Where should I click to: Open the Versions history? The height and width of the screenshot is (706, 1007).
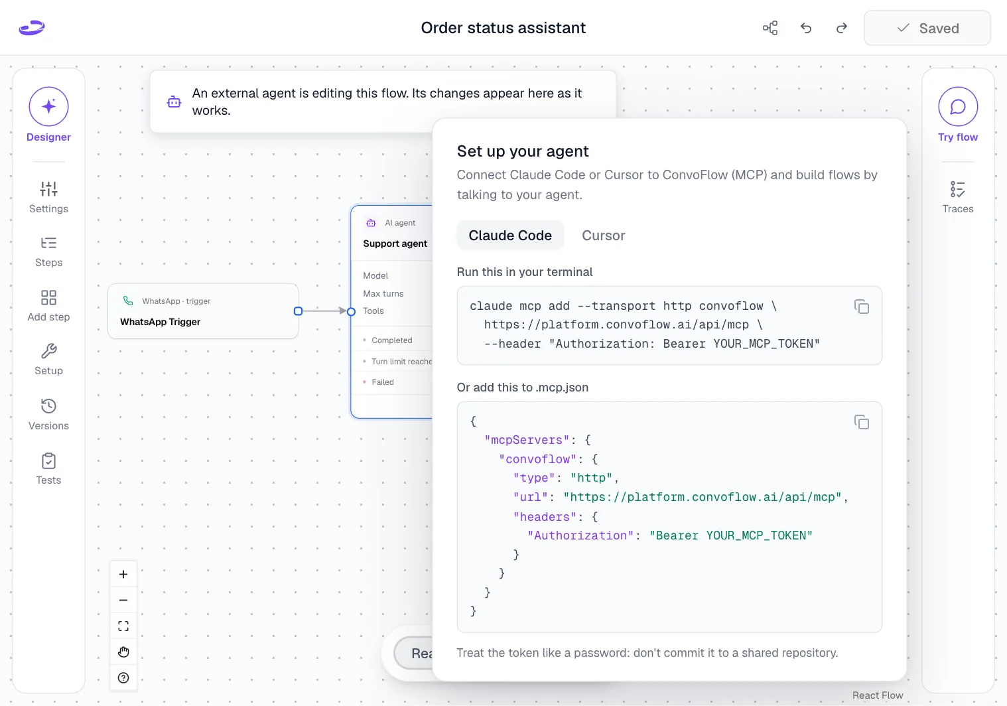48,415
